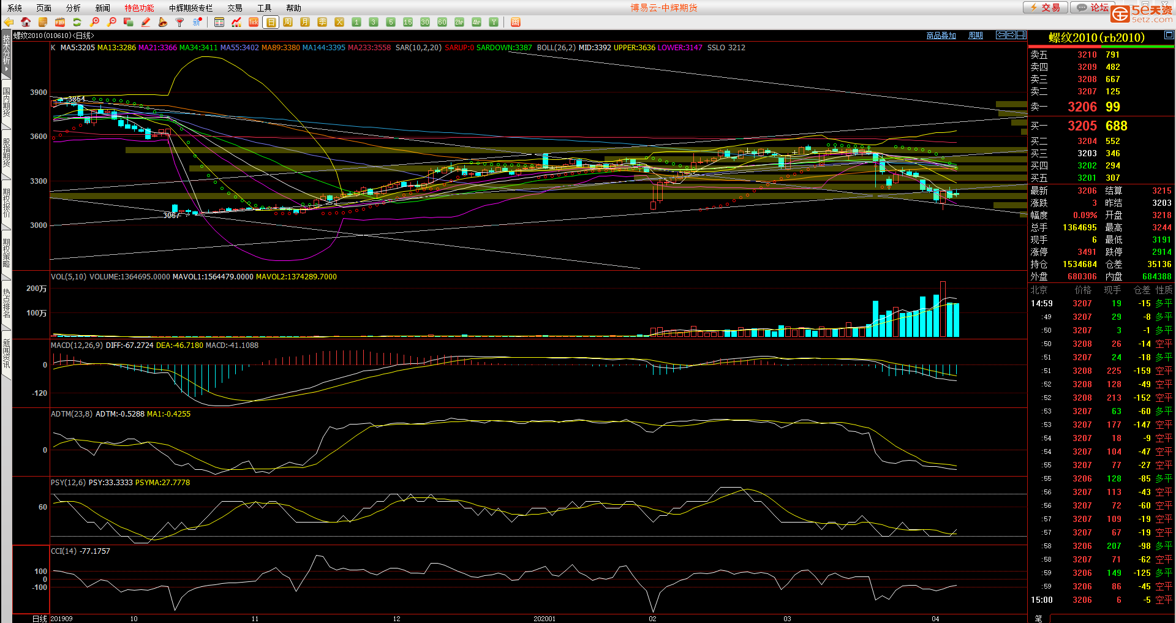The height and width of the screenshot is (623, 1176).
Task: Click the MACD(12,26,9) indicator label
Action: tap(77, 345)
